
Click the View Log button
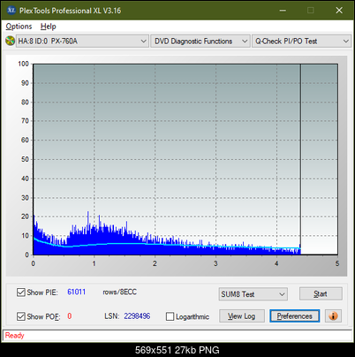[242, 316]
